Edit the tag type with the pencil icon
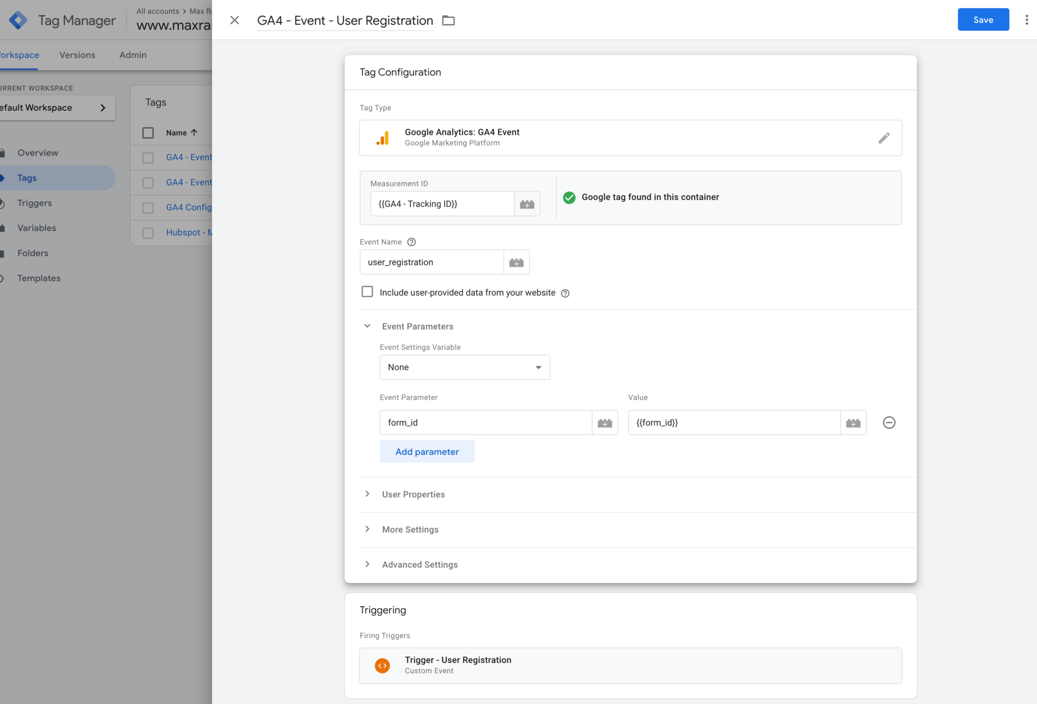Viewport: 1037px width, 704px height. (884, 138)
